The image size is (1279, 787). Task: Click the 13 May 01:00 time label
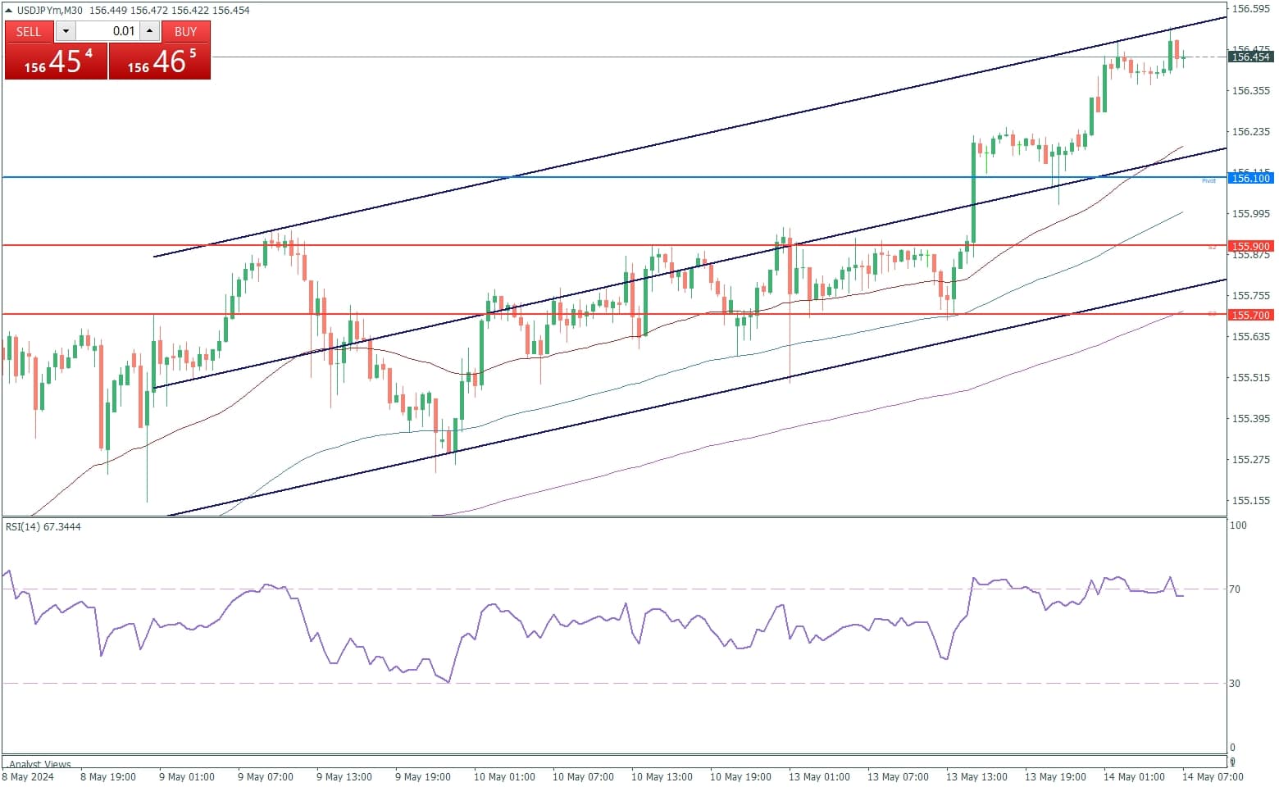tap(819, 777)
